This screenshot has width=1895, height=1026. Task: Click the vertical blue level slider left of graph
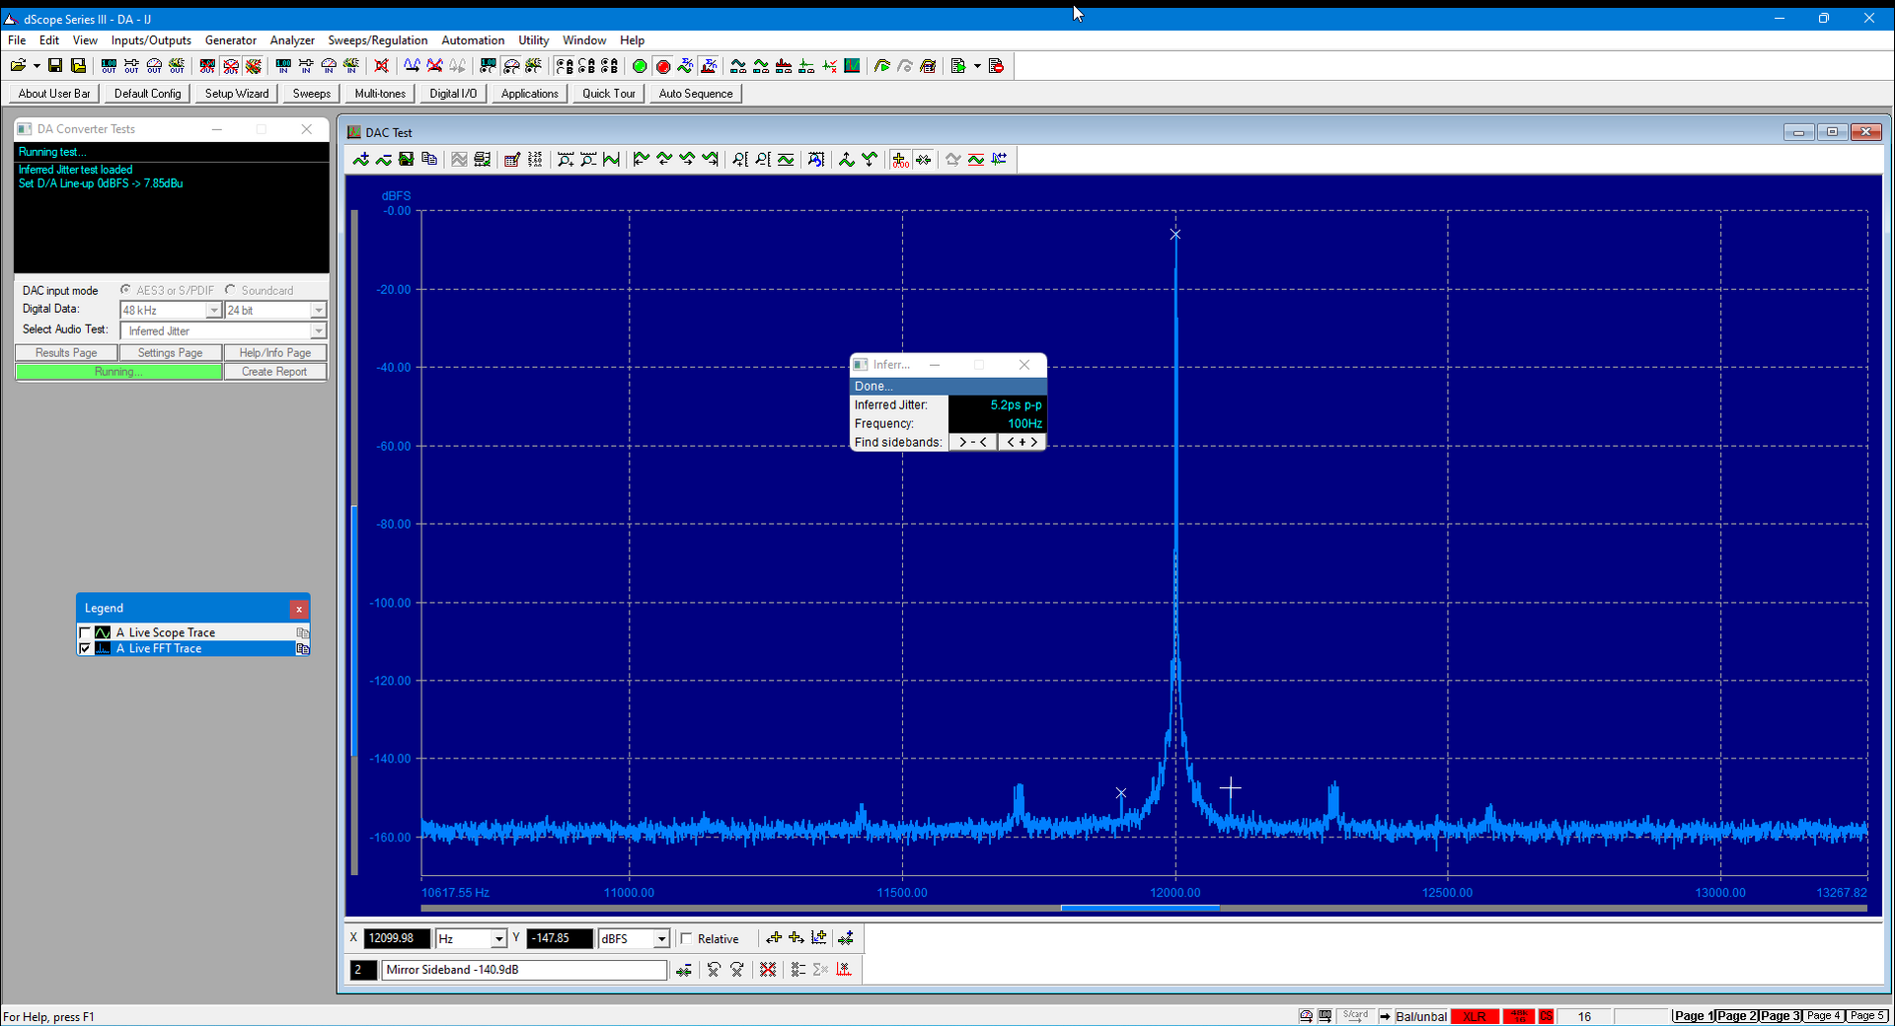[x=354, y=631]
